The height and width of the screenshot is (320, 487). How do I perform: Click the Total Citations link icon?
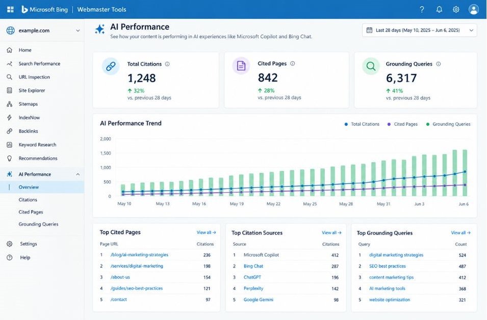click(x=111, y=66)
